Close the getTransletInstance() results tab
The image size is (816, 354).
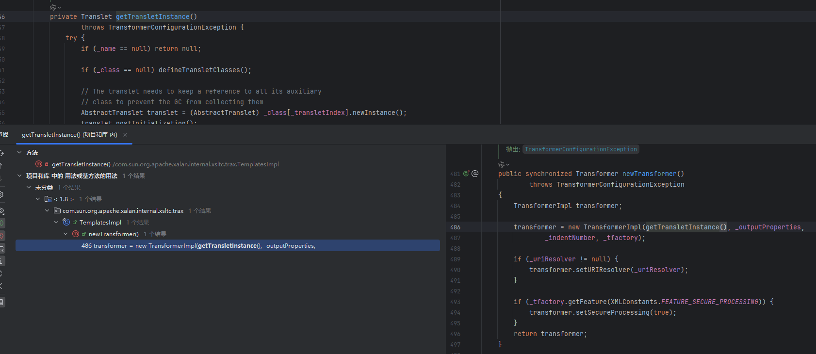pyautogui.click(x=125, y=135)
